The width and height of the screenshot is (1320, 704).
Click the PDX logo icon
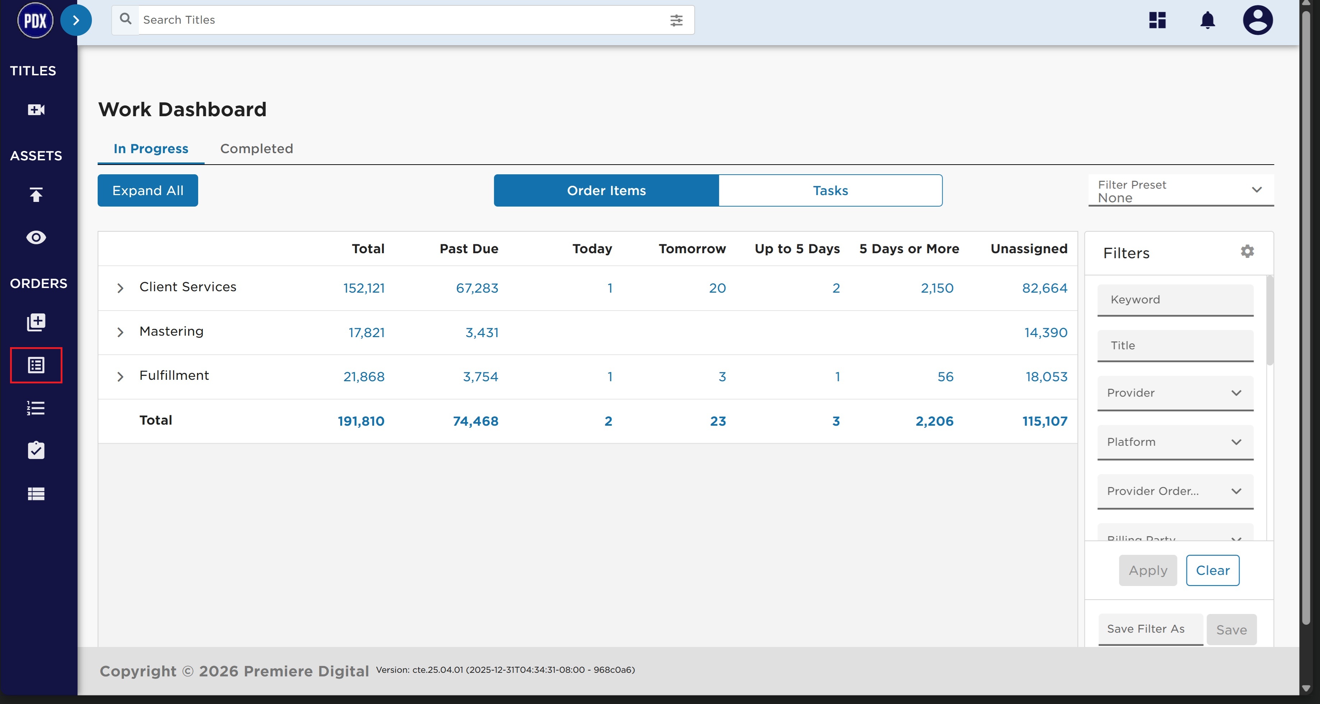click(x=35, y=20)
